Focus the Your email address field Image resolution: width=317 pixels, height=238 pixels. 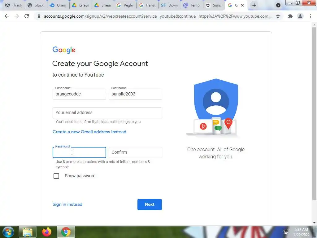107,113
